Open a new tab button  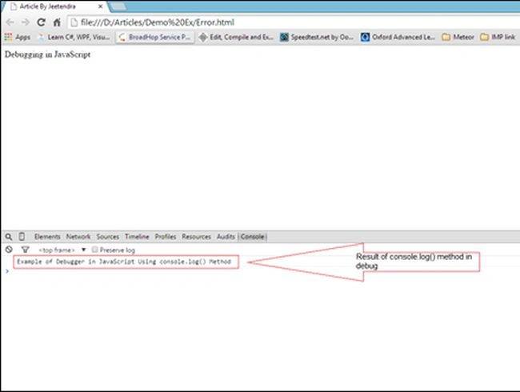(118, 6)
